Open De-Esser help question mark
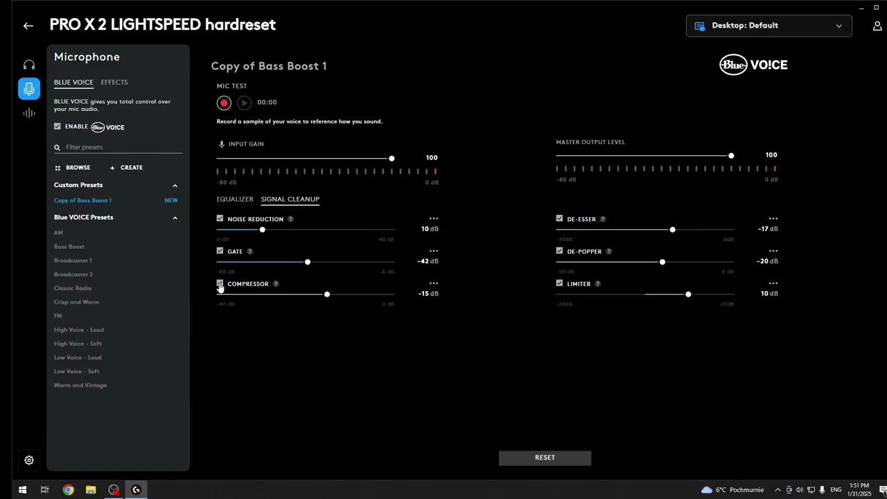This screenshot has height=499, width=887. click(603, 219)
